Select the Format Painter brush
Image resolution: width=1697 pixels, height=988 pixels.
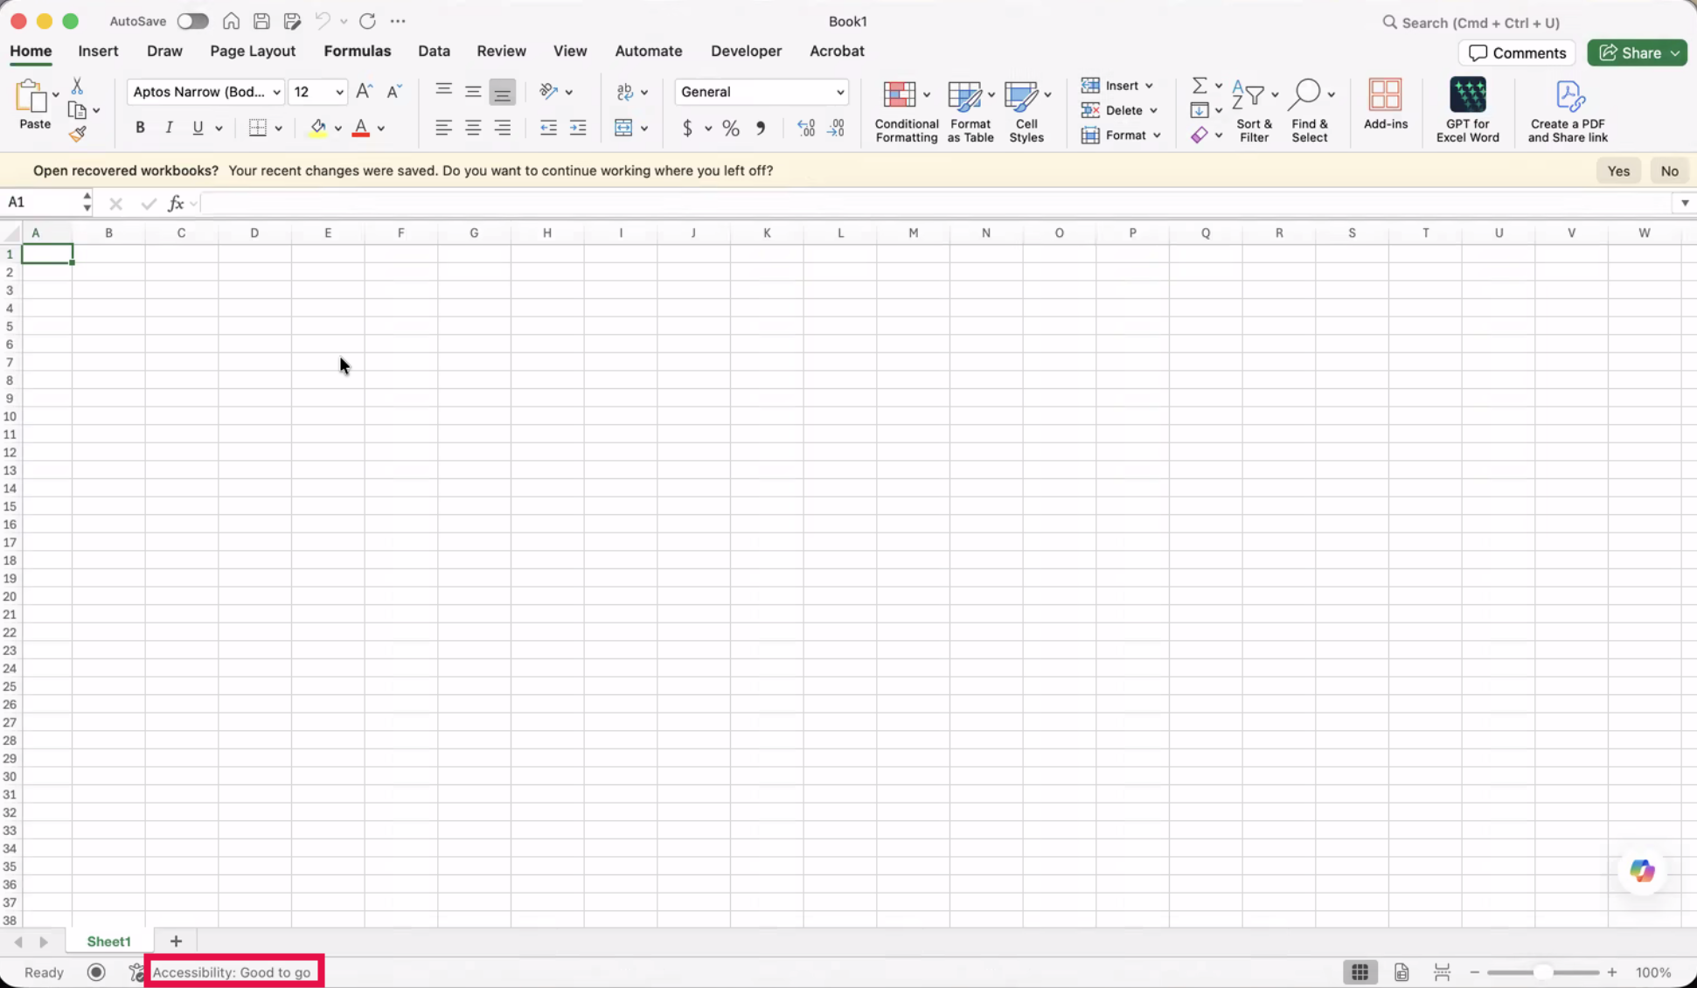(77, 134)
